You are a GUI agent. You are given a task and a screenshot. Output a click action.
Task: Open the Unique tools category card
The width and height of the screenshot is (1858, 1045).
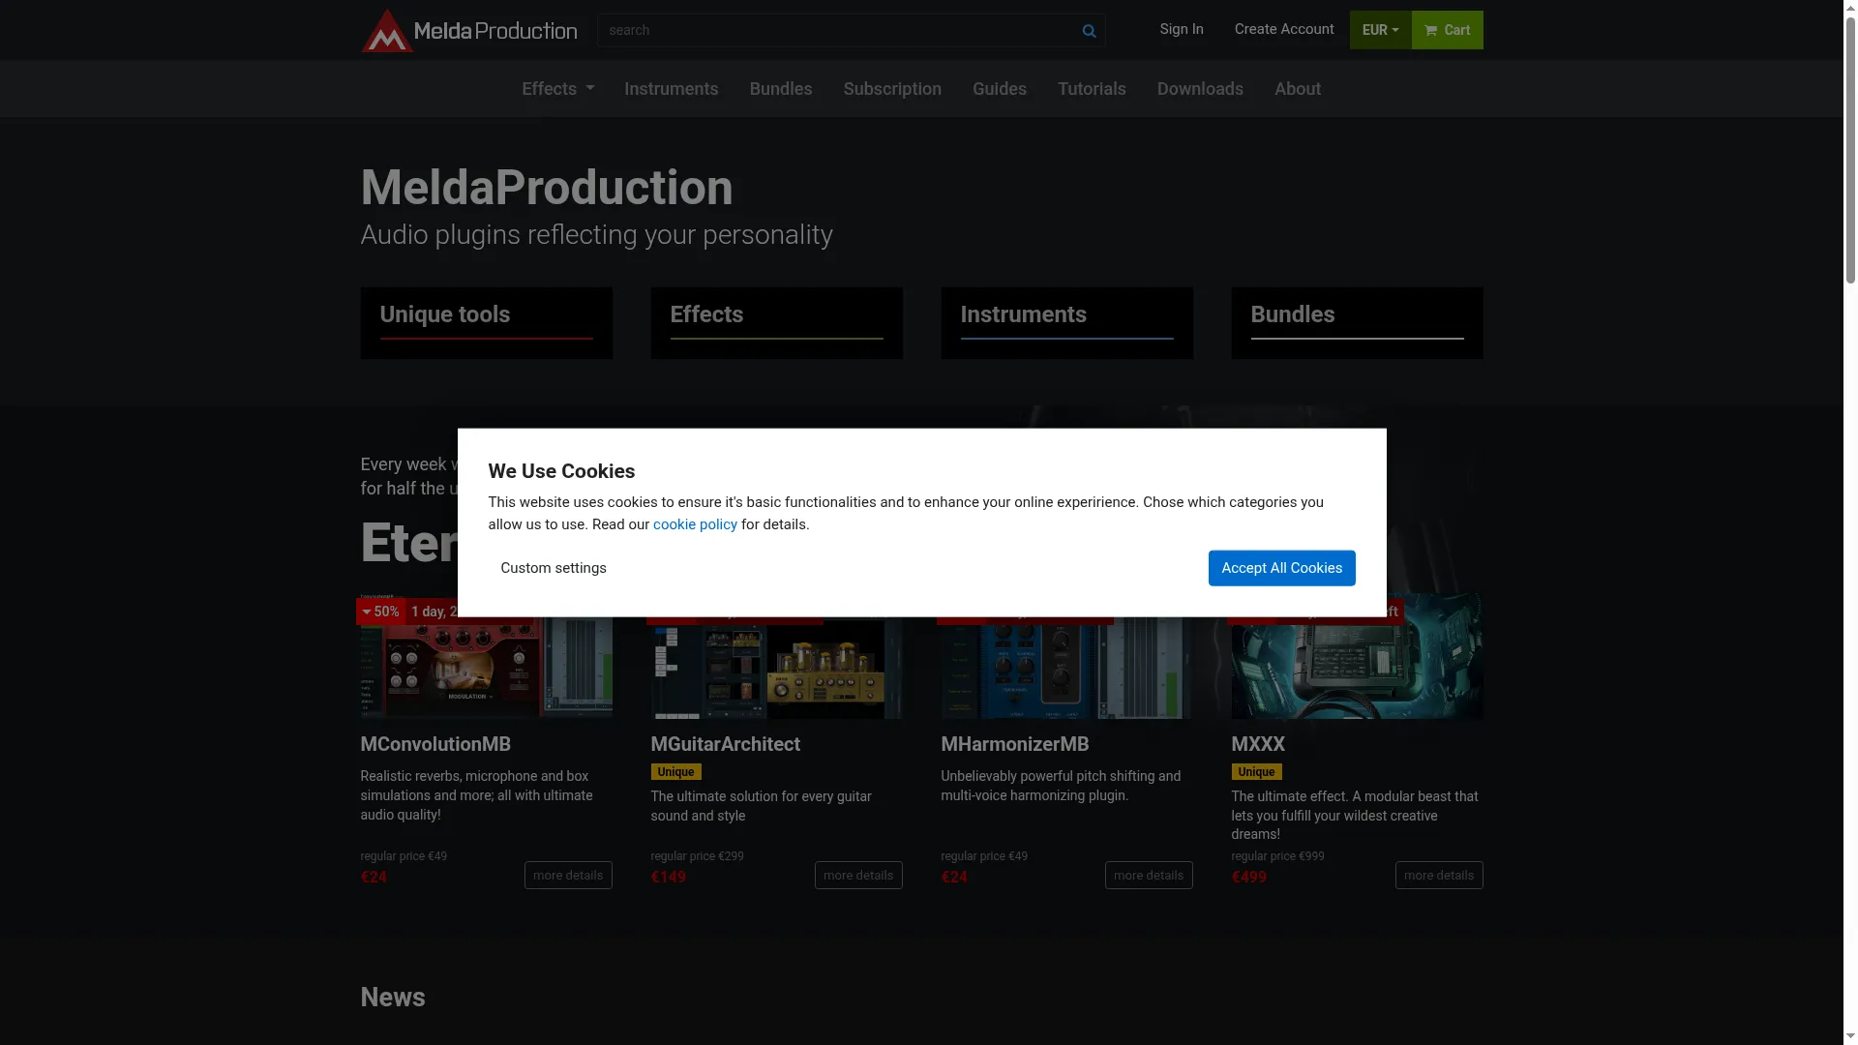coord(486,323)
